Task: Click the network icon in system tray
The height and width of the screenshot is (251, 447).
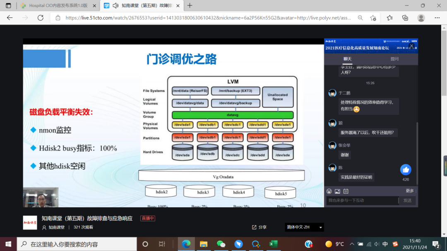Action: (x=369, y=244)
